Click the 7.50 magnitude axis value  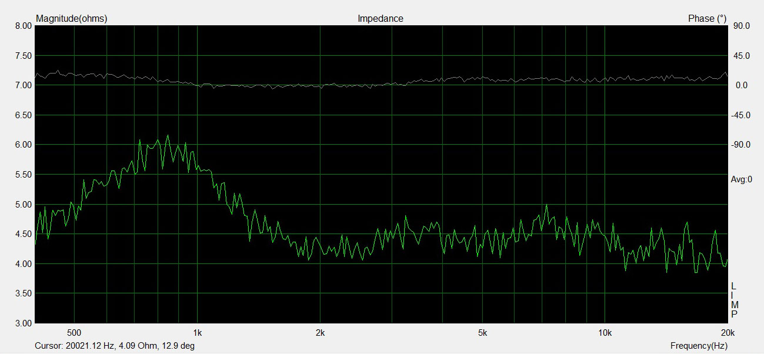pos(23,56)
